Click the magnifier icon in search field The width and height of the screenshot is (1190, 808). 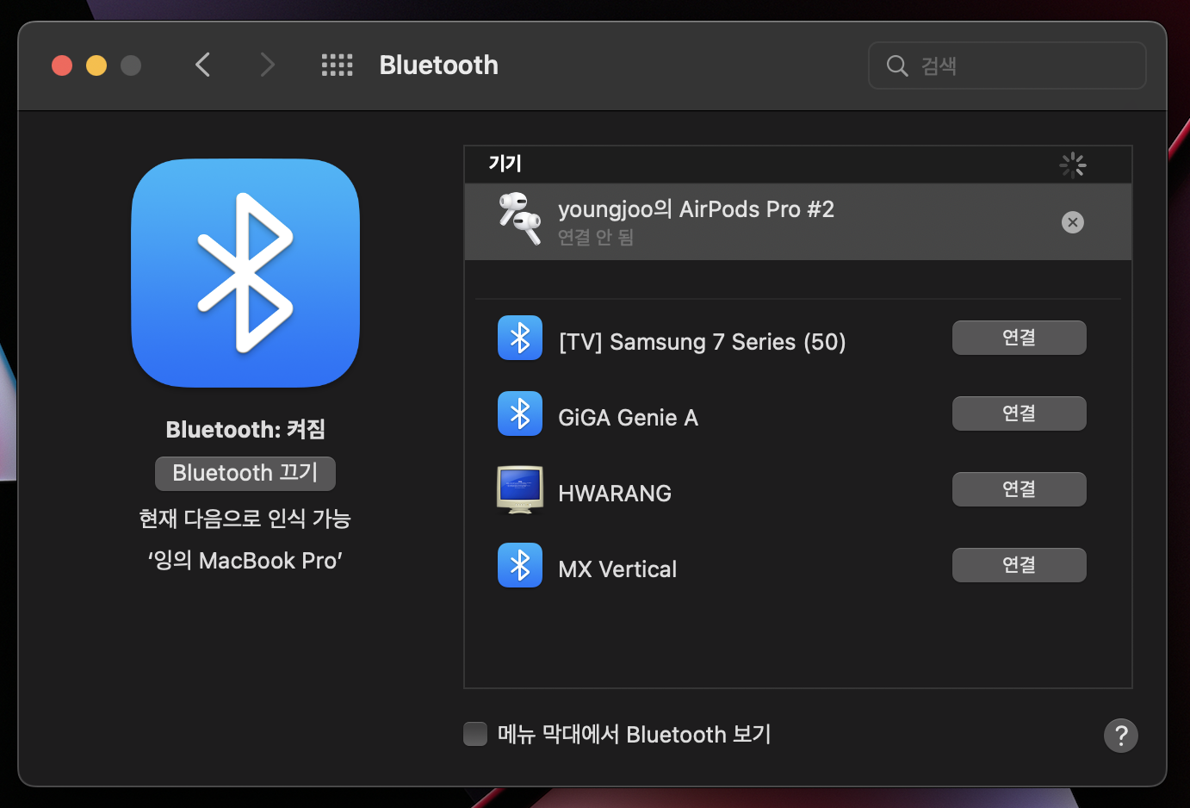(897, 65)
